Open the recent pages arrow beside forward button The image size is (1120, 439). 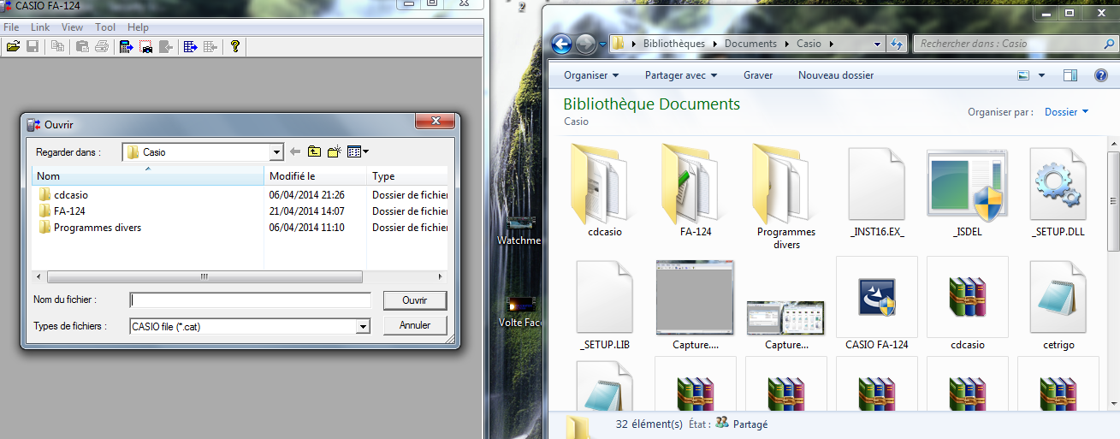pyautogui.click(x=602, y=44)
